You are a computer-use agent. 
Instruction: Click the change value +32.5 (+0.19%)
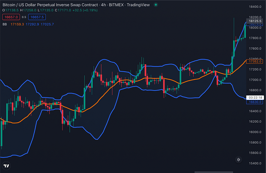coord(85,10)
